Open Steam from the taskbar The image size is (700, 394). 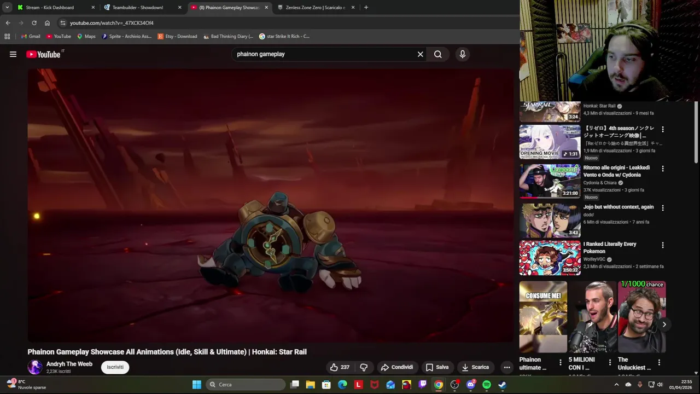[x=503, y=385]
